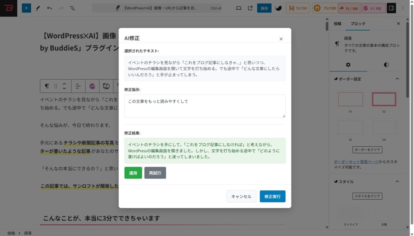Open the document overview list view
The image size is (414, 236).
(x=72, y=8)
